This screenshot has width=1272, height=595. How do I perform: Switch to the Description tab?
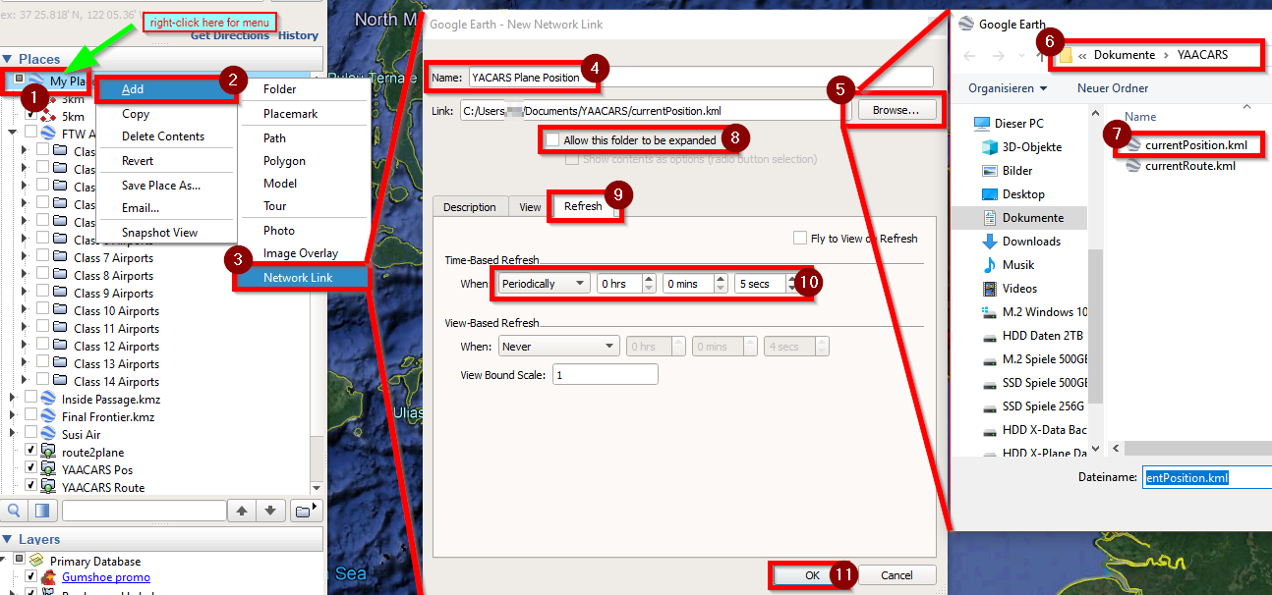pos(469,207)
